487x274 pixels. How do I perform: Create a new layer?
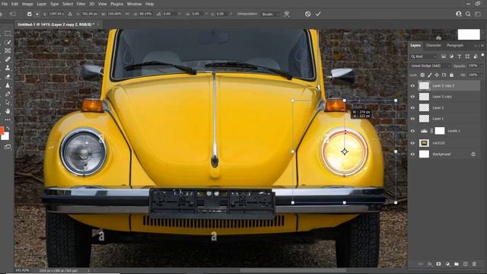(x=466, y=264)
